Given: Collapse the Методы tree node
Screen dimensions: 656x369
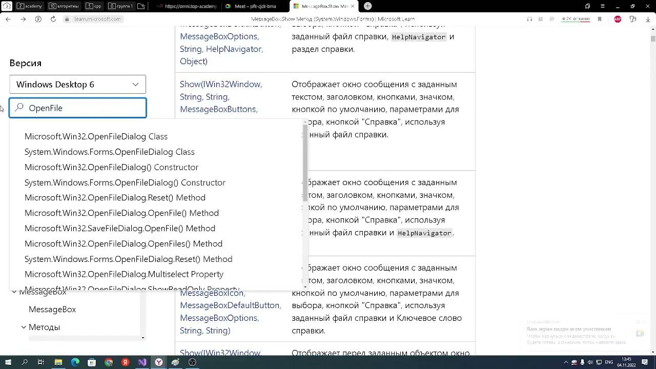Looking at the screenshot, I should (x=24, y=327).
